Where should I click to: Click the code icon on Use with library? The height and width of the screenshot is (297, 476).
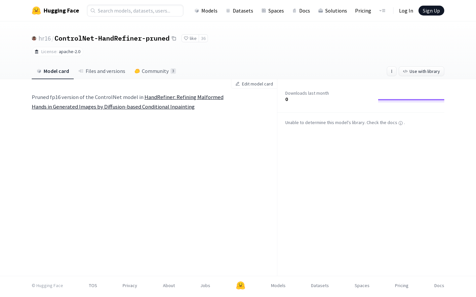[x=405, y=71]
